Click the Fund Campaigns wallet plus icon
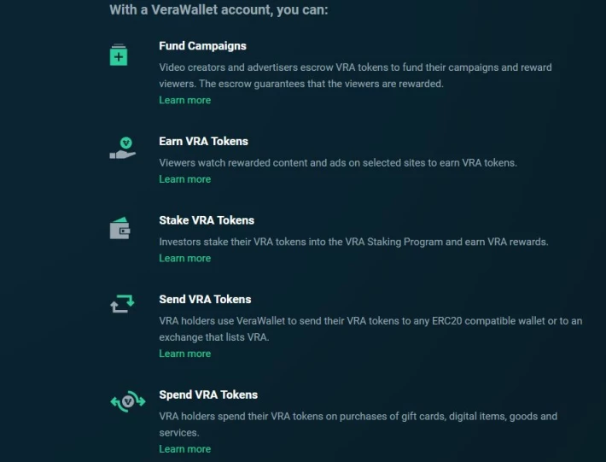Image resolution: width=606 pixels, height=462 pixels. coord(119,55)
